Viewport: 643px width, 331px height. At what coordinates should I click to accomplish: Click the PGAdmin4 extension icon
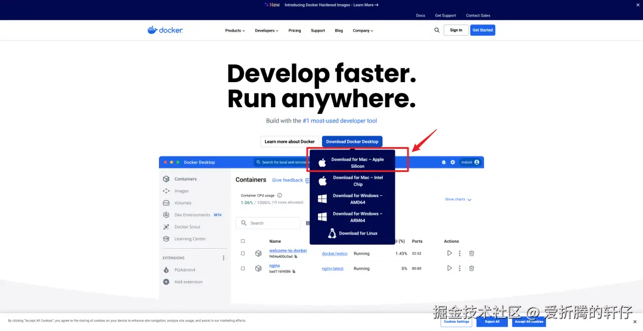[166, 270]
